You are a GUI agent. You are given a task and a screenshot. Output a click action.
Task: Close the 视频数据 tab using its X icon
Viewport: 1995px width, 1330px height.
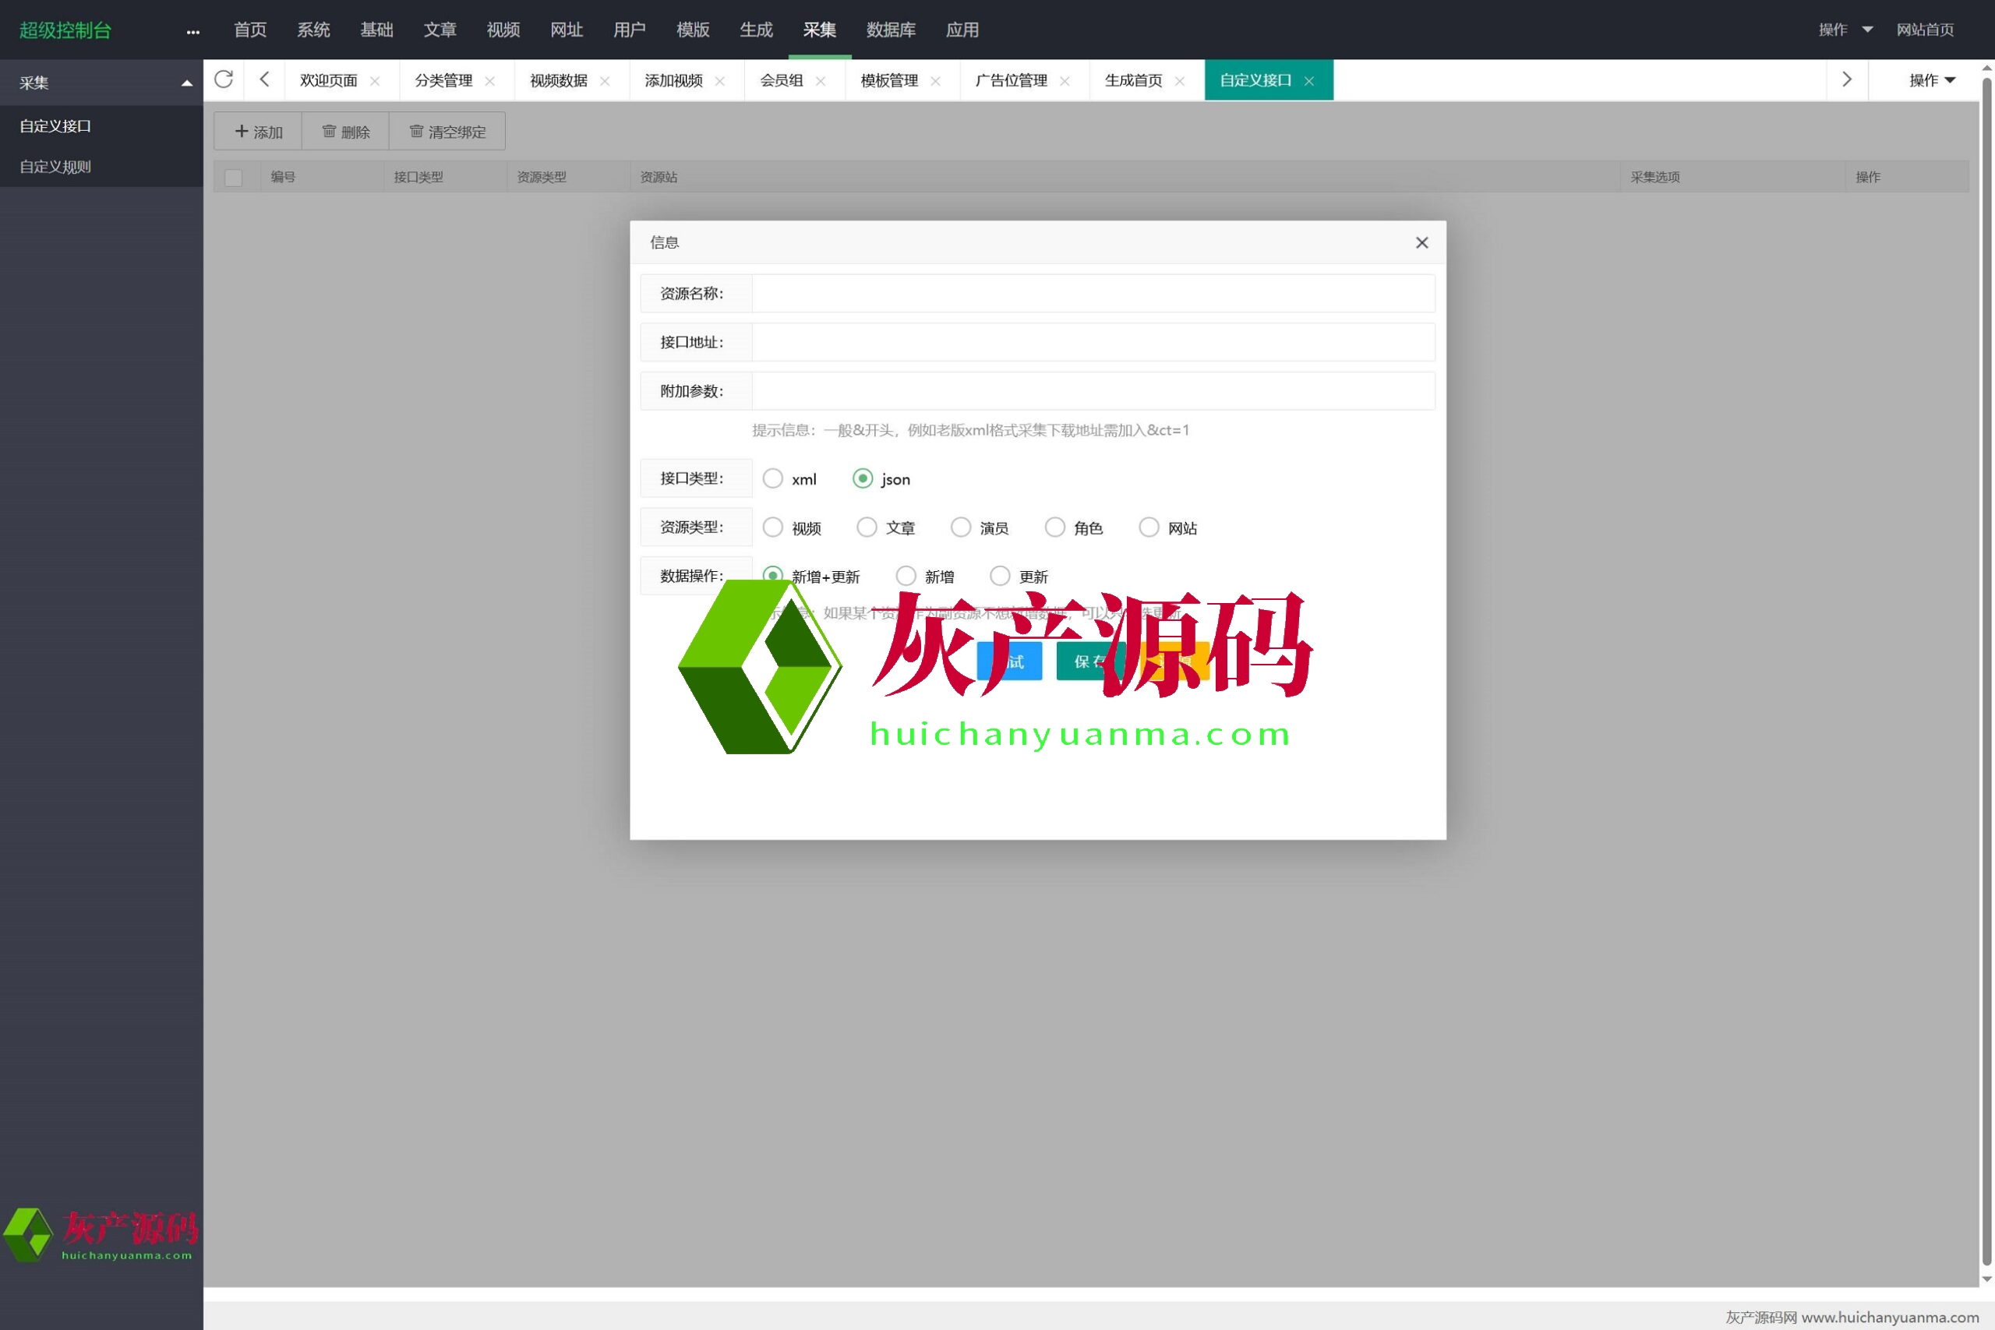click(x=605, y=82)
